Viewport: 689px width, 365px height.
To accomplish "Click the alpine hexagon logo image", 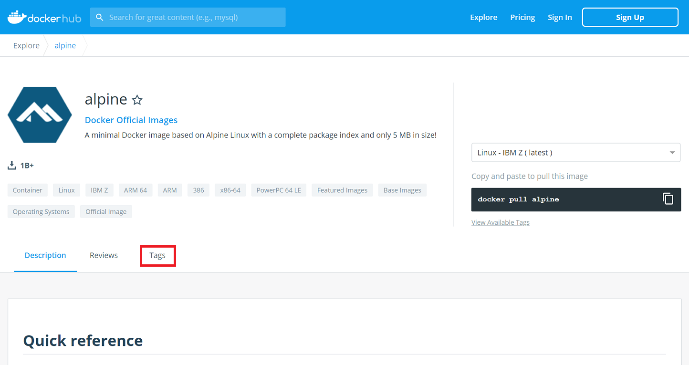I will pos(40,115).
